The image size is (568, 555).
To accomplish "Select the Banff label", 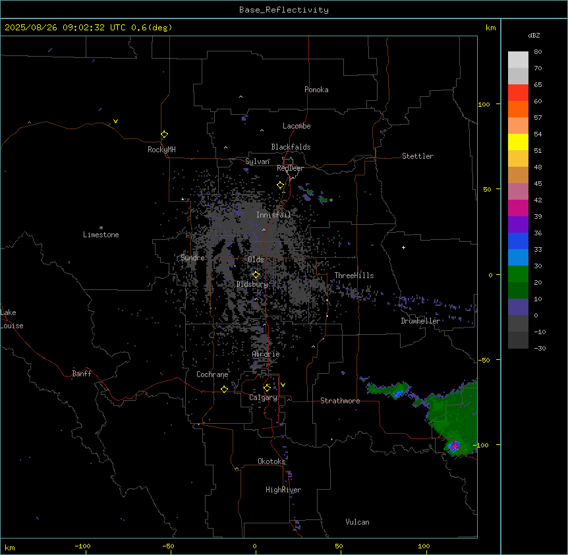I will tap(82, 374).
